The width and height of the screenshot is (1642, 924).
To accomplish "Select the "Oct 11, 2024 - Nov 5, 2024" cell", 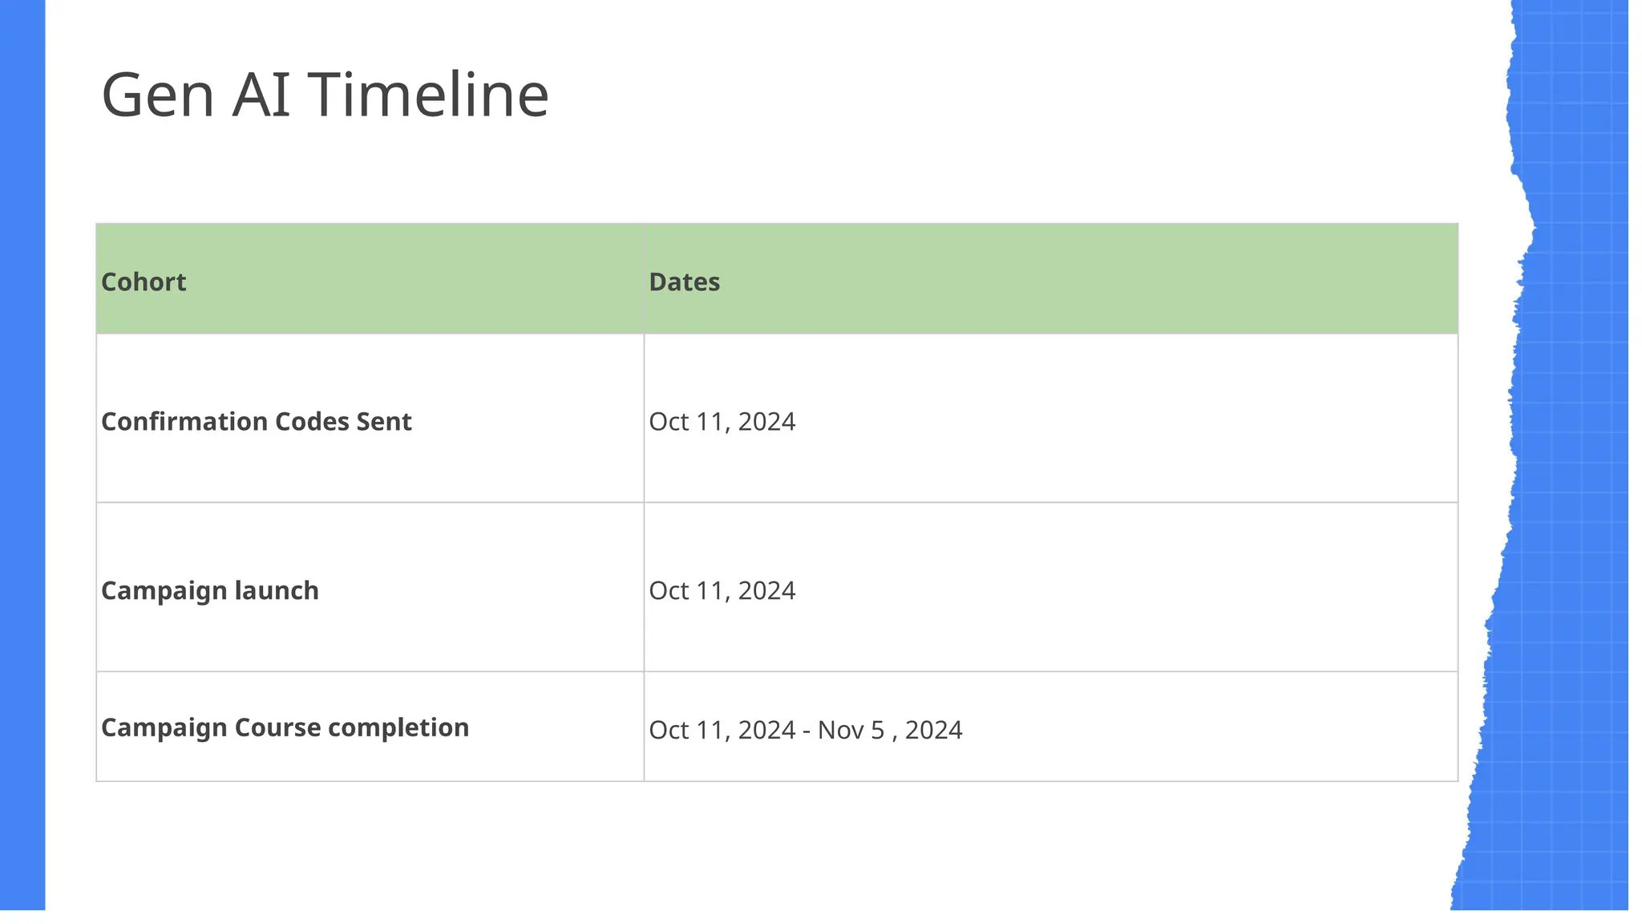I will [x=805, y=730].
